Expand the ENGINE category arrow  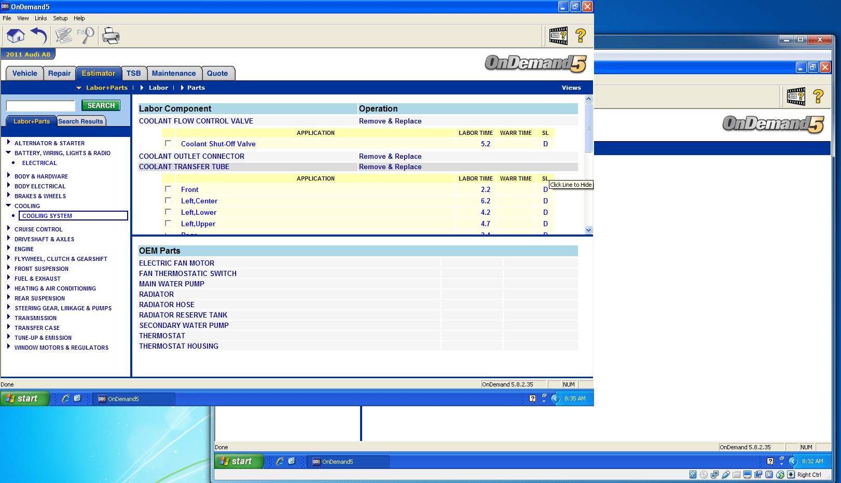pyautogui.click(x=8, y=248)
